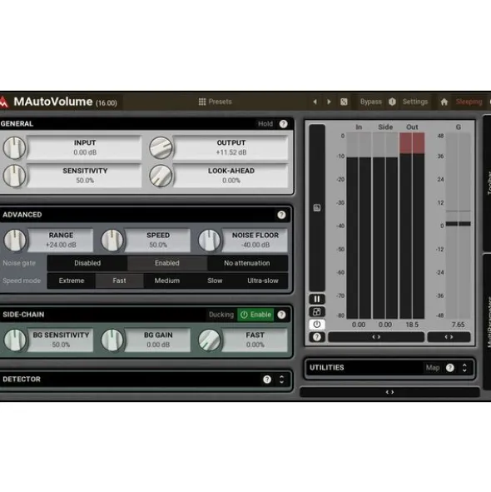Viewport: 491px width, 492px height.
Task: Go to previous preset arrow
Action: [315, 102]
